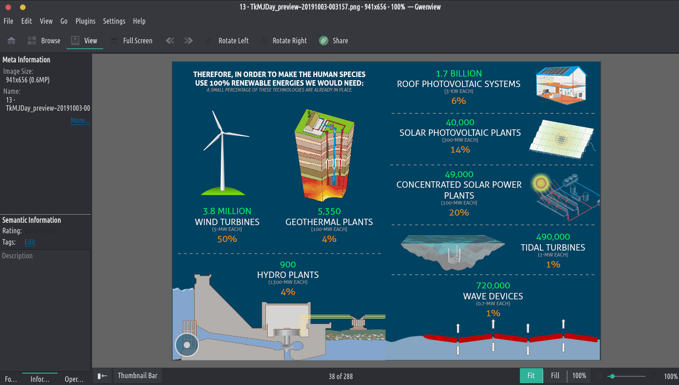This screenshot has height=385, width=679.
Task: Switch to the Operations sidebar tab
Action: [x=74, y=379]
